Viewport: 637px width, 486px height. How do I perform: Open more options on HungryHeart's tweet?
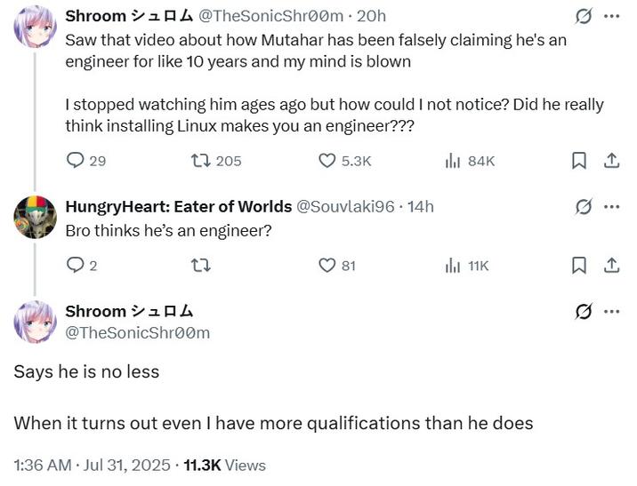[x=612, y=207]
